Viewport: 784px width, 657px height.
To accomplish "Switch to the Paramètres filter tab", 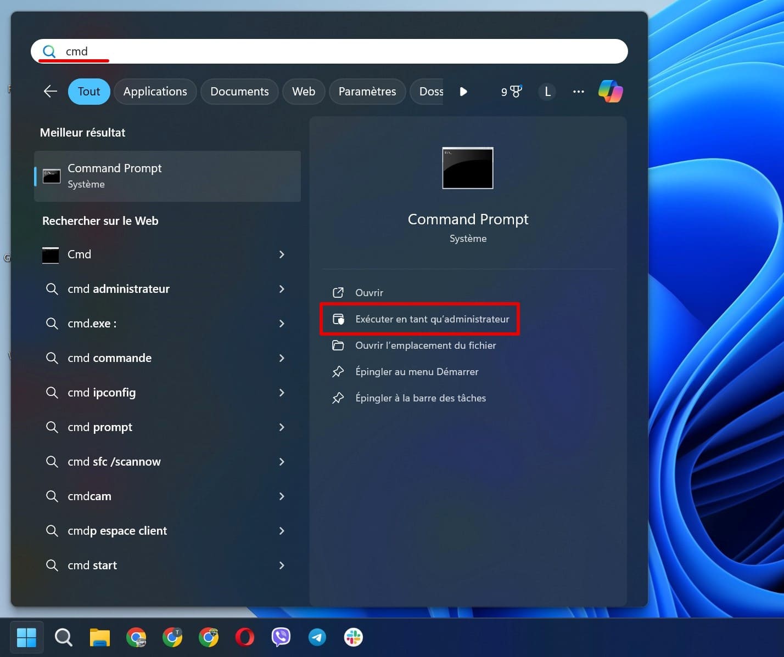I will pyautogui.click(x=367, y=92).
